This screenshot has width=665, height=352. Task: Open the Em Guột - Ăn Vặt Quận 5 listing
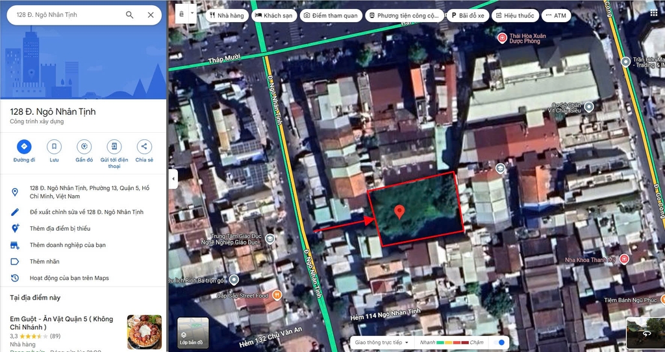click(62, 323)
